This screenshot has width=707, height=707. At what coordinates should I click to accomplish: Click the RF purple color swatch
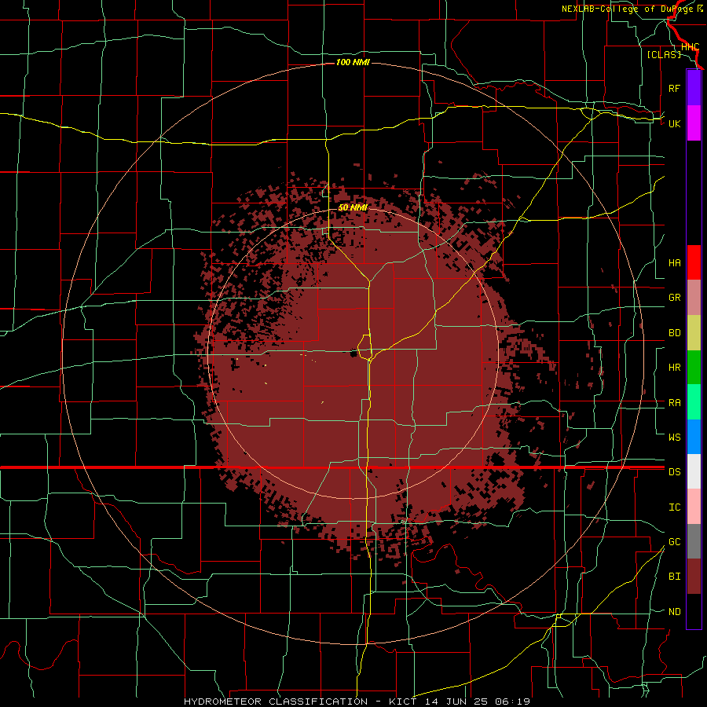coord(694,88)
